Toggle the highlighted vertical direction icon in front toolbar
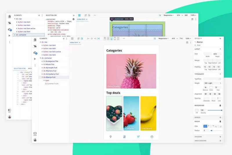Viewport: 232px width, 155px height. [x=82, y=39]
